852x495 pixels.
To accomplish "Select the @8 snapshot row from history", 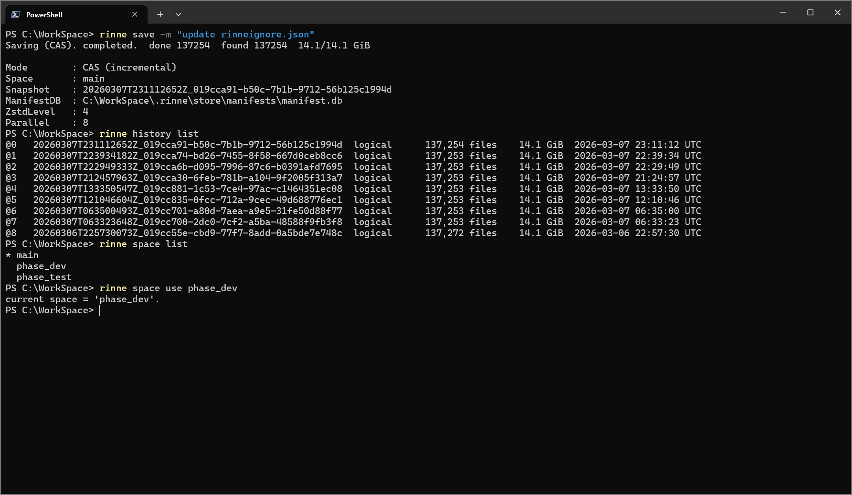I will [x=188, y=233].
